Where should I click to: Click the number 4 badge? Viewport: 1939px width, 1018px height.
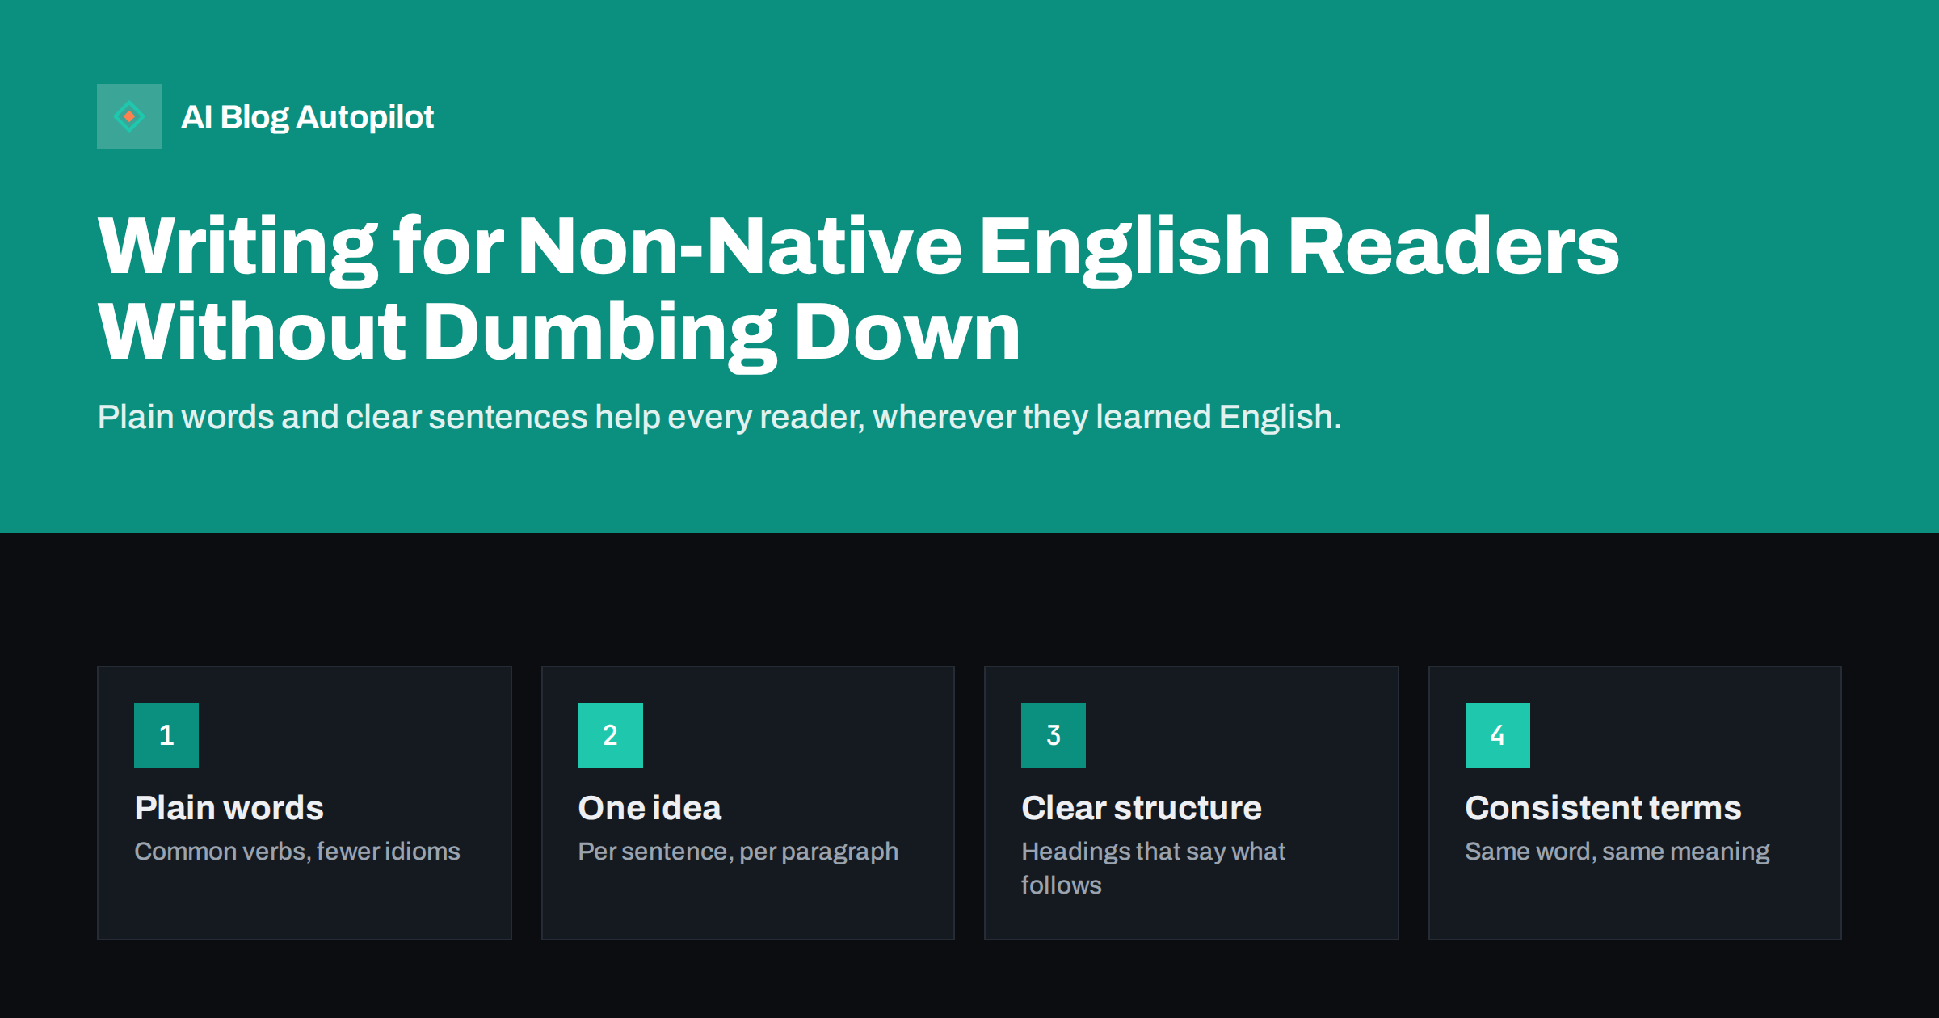point(1498,735)
